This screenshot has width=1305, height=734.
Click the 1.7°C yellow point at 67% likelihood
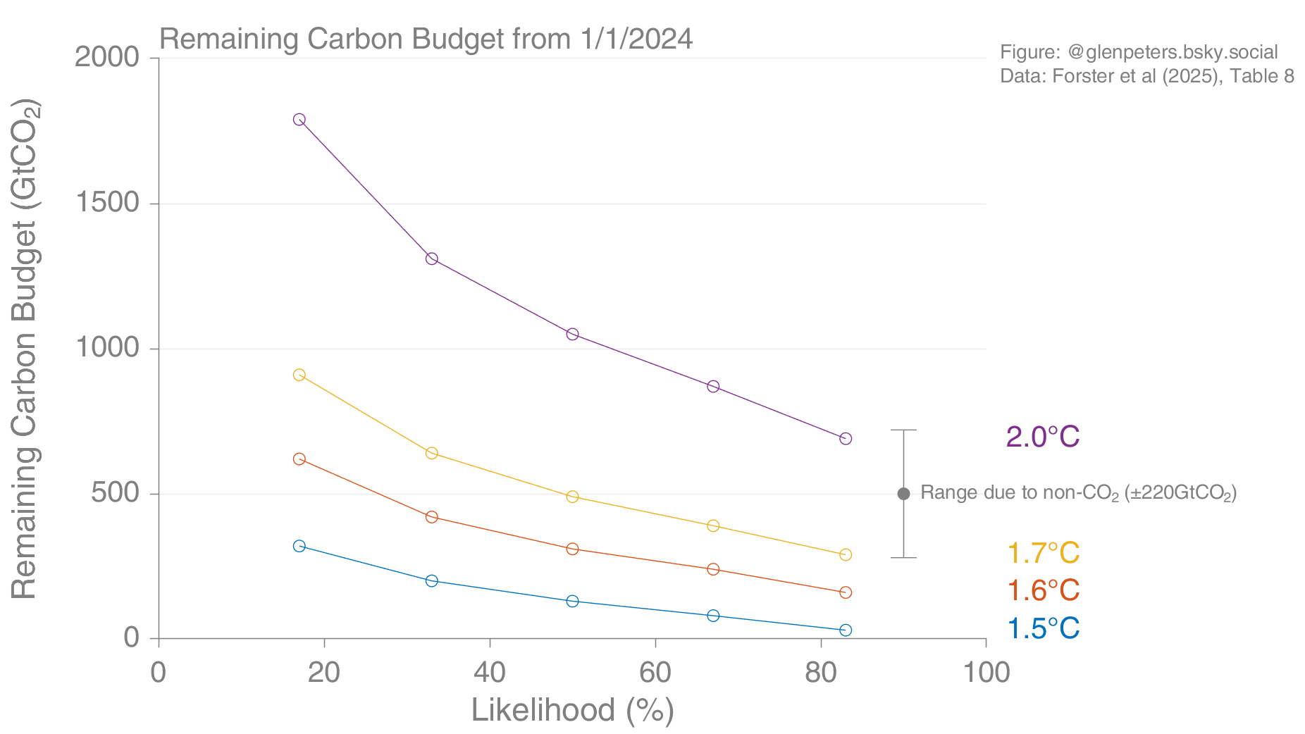click(x=713, y=525)
